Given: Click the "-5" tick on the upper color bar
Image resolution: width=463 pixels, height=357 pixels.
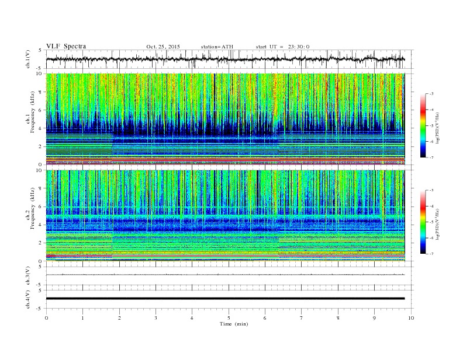Looking at the screenshot, I should coord(431,126).
